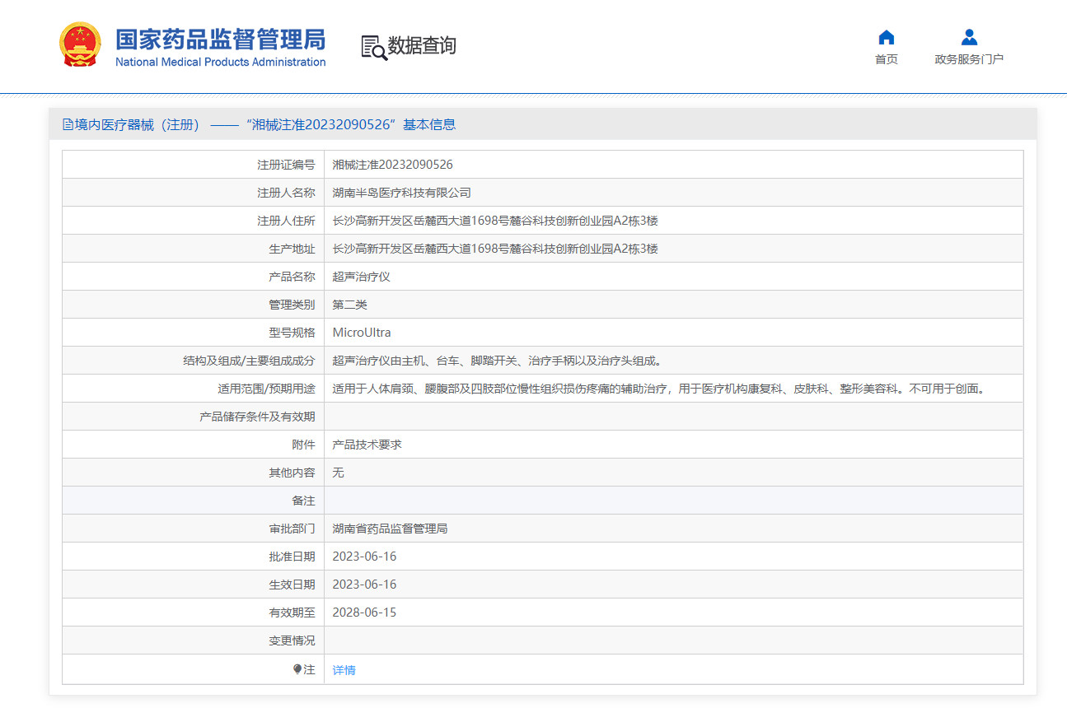This screenshot has height=708, width=1067.
Task: Click the 备注 row label
Action: coord(303,501)
